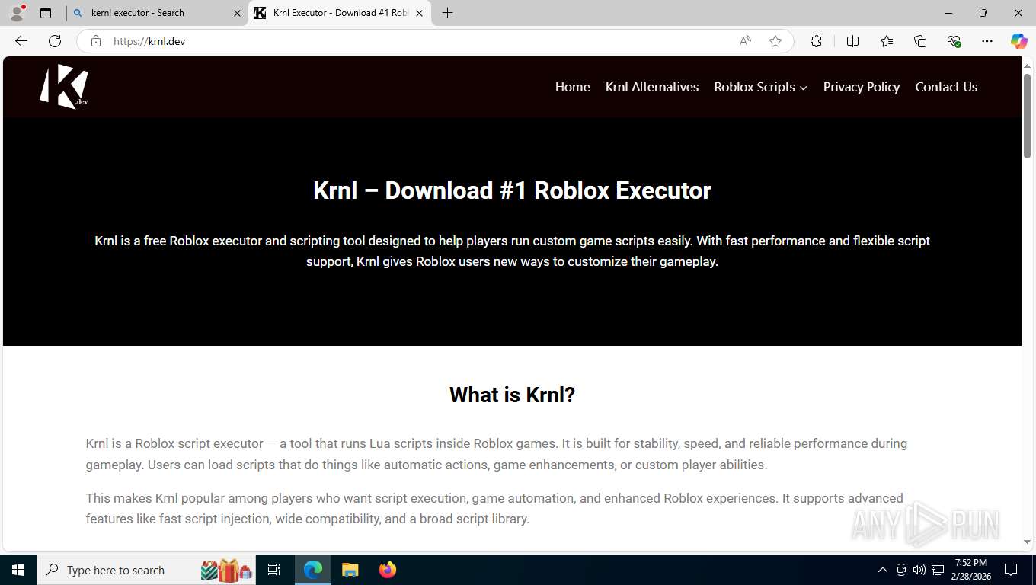Screen dimensions: 1036x585
Task: Open Krnl Alternatives page
Action: pos(652,87)
